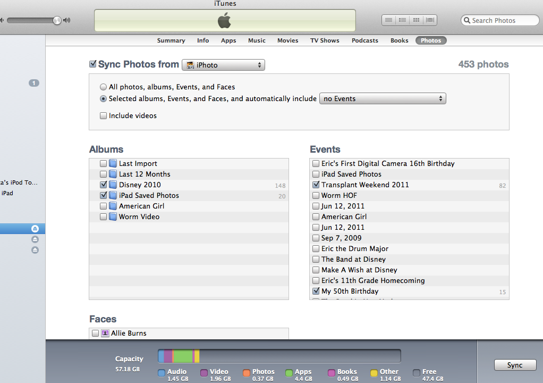Uncheck Sync Photos from checkbox

coord(93,64)
